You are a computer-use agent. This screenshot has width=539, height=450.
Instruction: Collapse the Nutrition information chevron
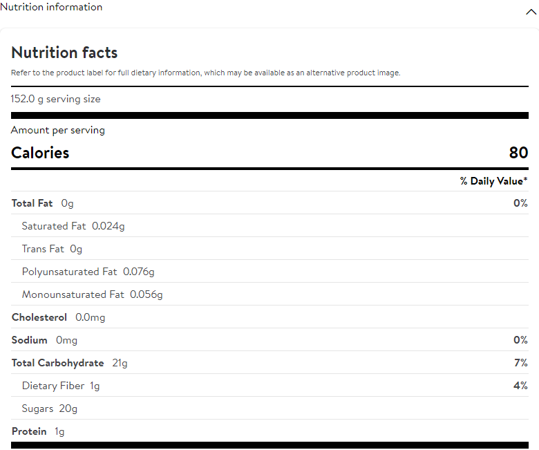pyautogui.click(x=531, y=12)
